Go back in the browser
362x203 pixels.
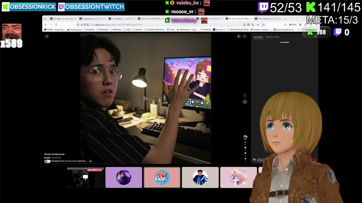[x=46, y=25]
